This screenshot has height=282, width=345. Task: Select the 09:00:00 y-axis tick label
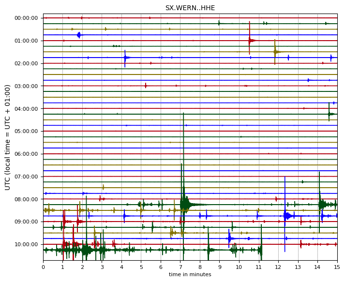click(x=26, y=222)
